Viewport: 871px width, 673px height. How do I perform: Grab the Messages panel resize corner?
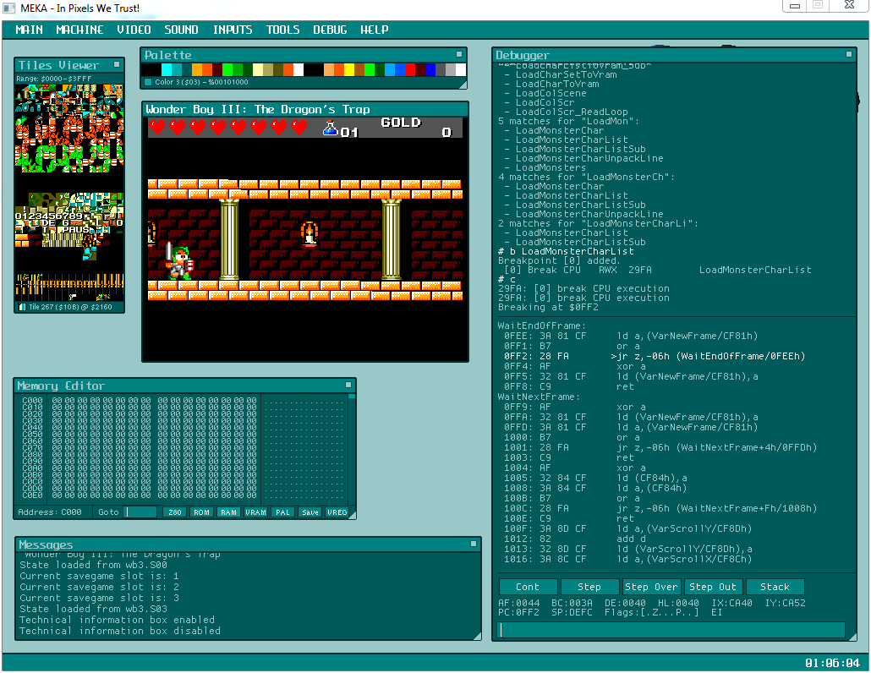(x=477, y=637)
